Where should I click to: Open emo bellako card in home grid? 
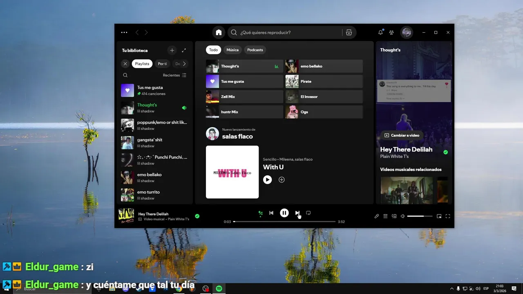point(324,66)
